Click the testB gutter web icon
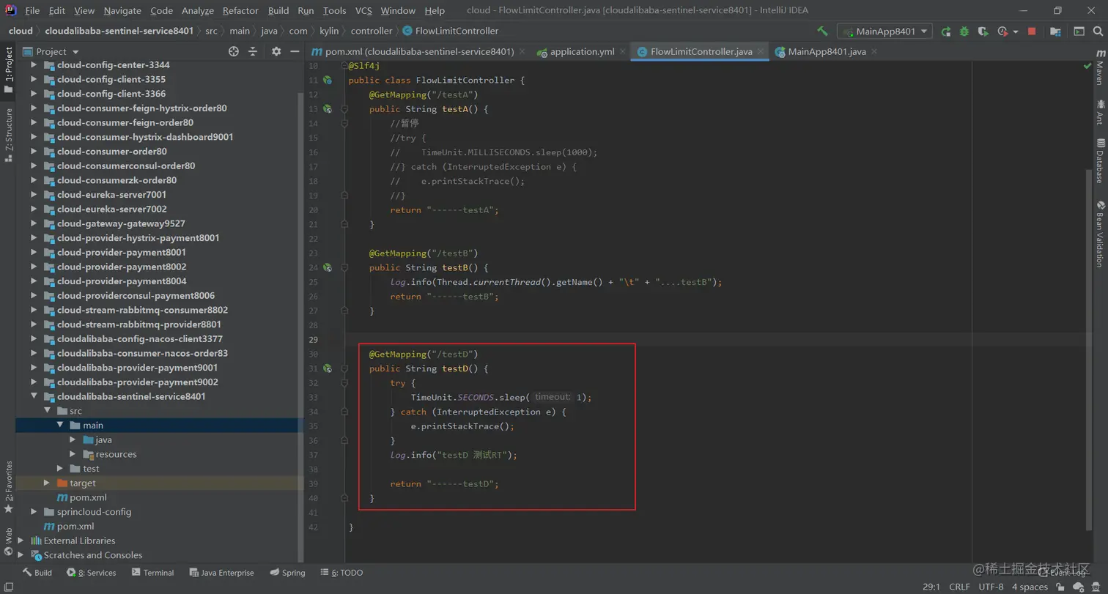Viewport: 1108px width, 594px height. (x=328, y=267)
